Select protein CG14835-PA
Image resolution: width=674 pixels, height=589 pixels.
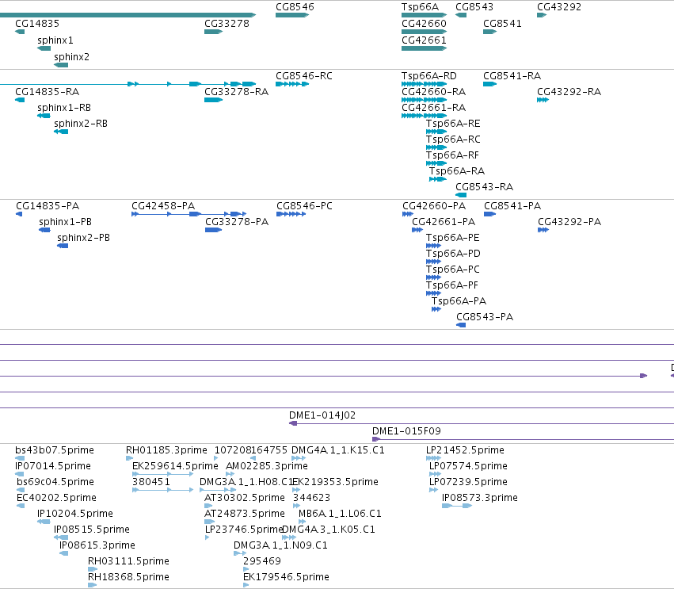click(x=19, y=214)
